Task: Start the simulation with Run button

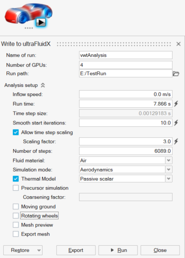Action: [118, 250]
